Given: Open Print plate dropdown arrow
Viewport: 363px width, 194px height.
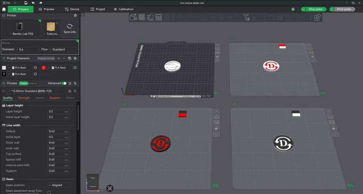Looking at the screenshot, I should [332, 9].
